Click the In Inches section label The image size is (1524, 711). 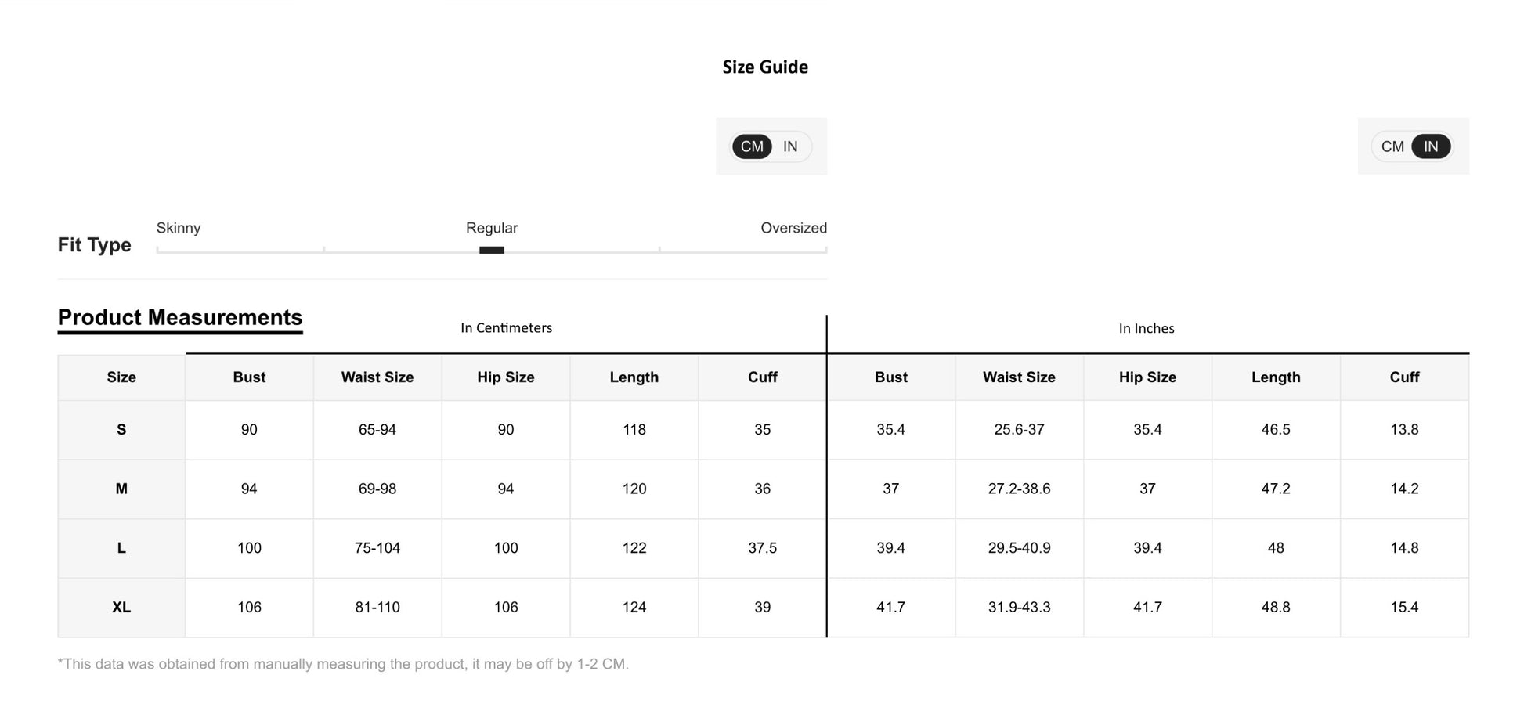click(x=1146, y=329)
